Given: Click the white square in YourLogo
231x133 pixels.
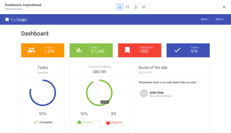Looking at the screenshot, I should [7, 19].
